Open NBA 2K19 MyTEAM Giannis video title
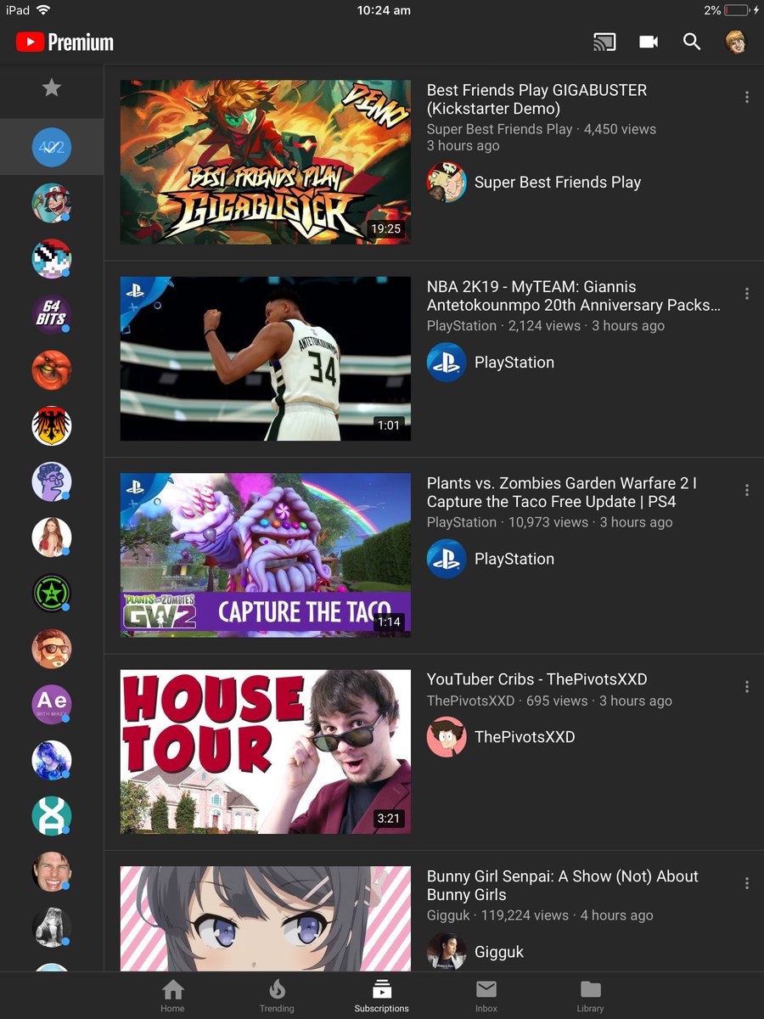Viewport: 764px width, 1019px height. pos(574,296)
